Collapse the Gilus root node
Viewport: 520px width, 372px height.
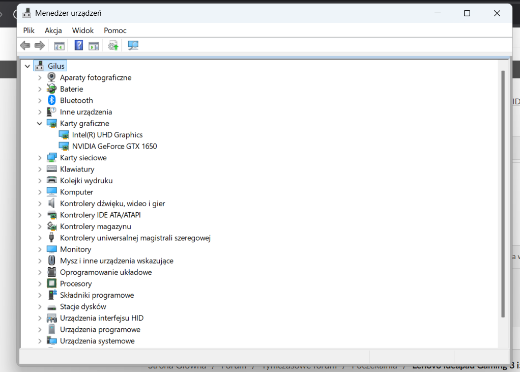[x=27, y=66]
